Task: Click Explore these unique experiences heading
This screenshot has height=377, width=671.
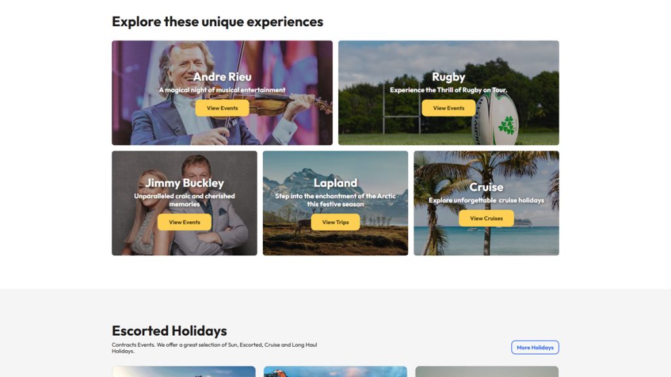Action: pyautogui.click(x=218, y=22)
